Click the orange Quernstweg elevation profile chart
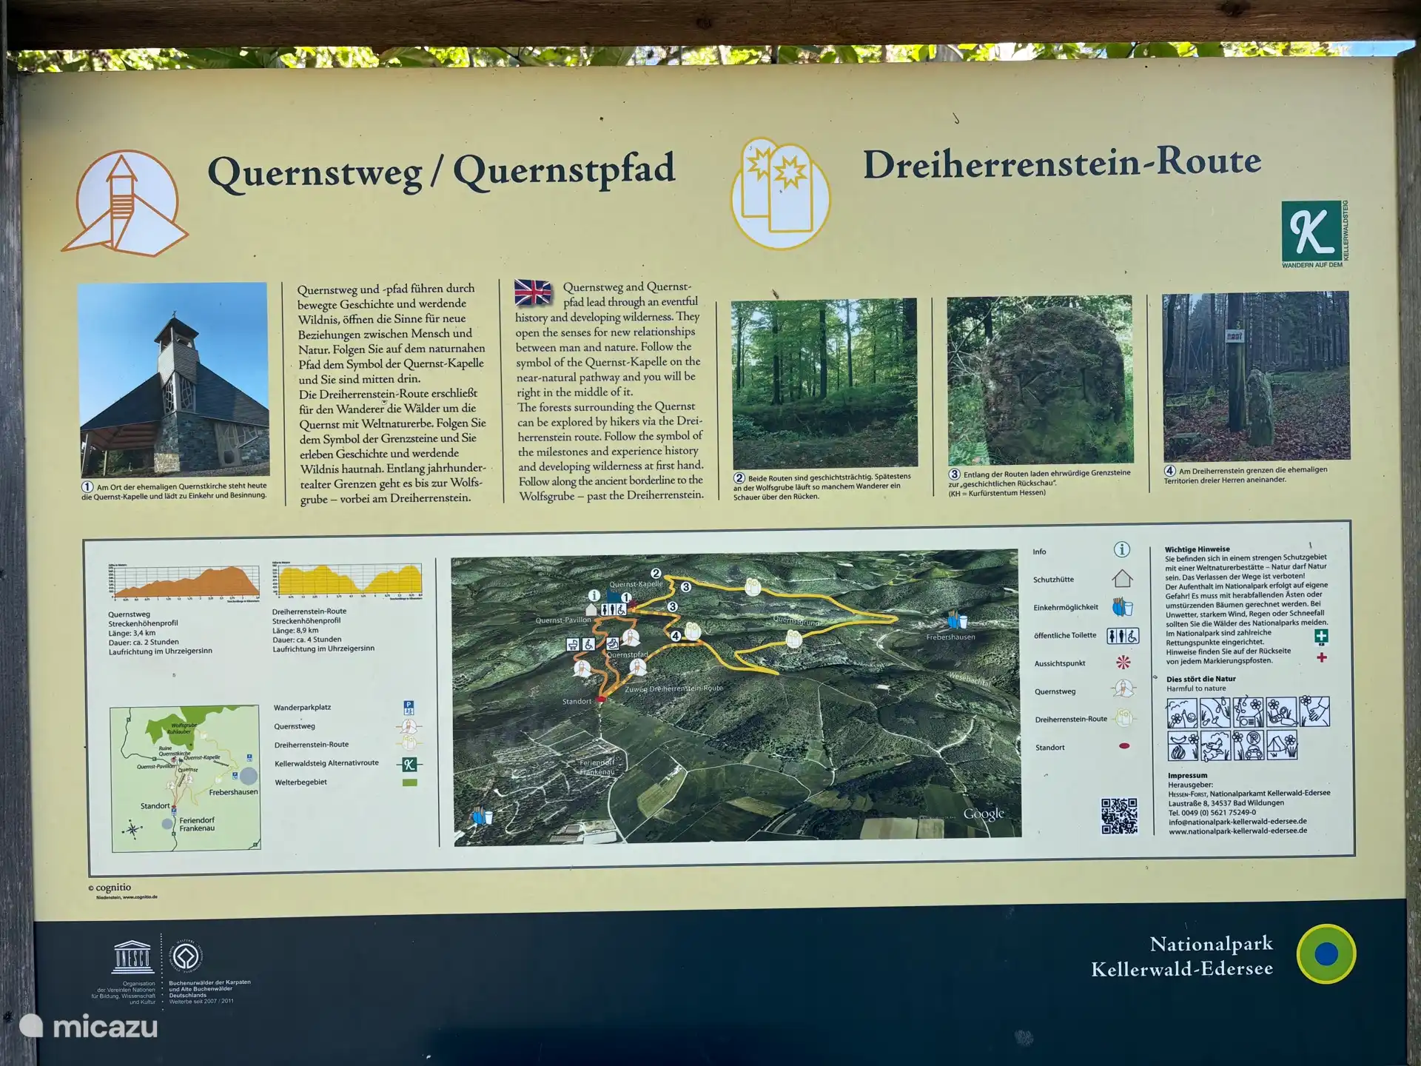 point(184,582)
